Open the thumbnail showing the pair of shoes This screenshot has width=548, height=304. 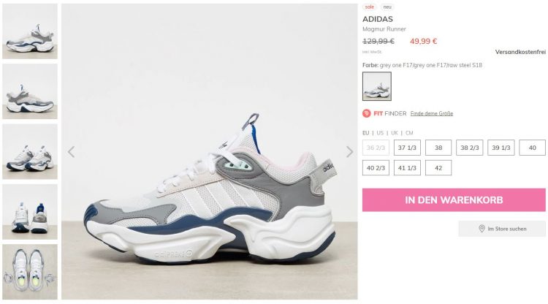point(30,151)
